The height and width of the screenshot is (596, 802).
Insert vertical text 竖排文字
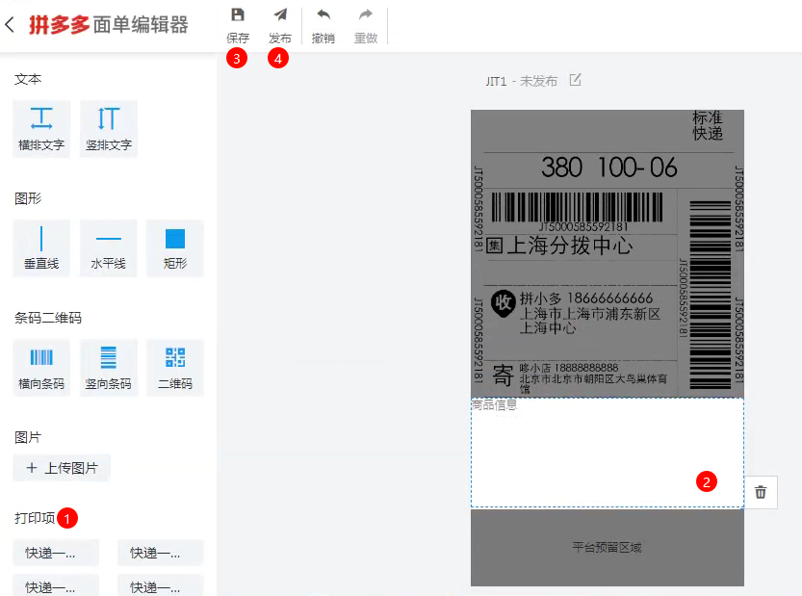[x=109, y=129]
